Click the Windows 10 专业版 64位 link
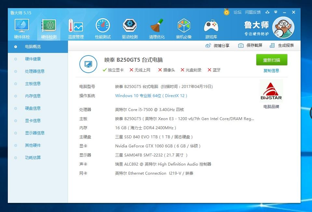This screenshot has height=212, width=312. point(151,96)
